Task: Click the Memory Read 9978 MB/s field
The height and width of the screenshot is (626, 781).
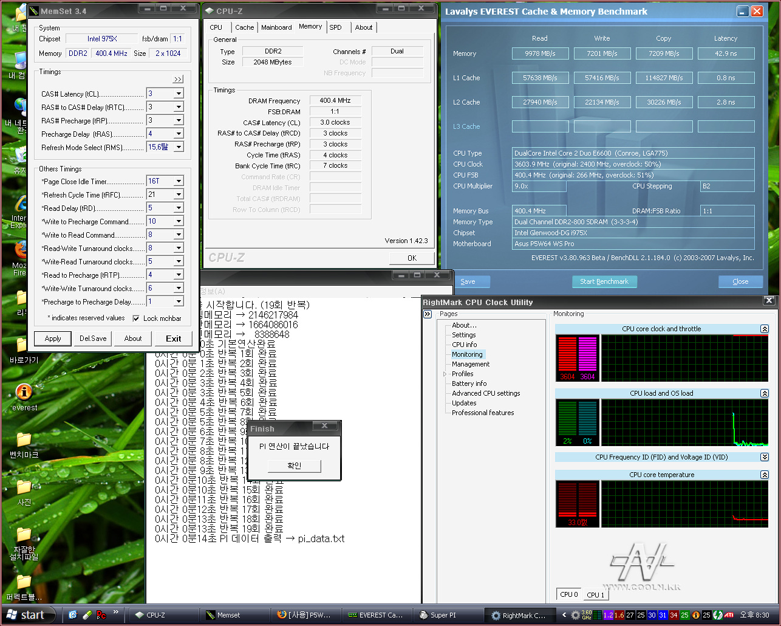Action: pyautogui.click(x=540, y=53)
